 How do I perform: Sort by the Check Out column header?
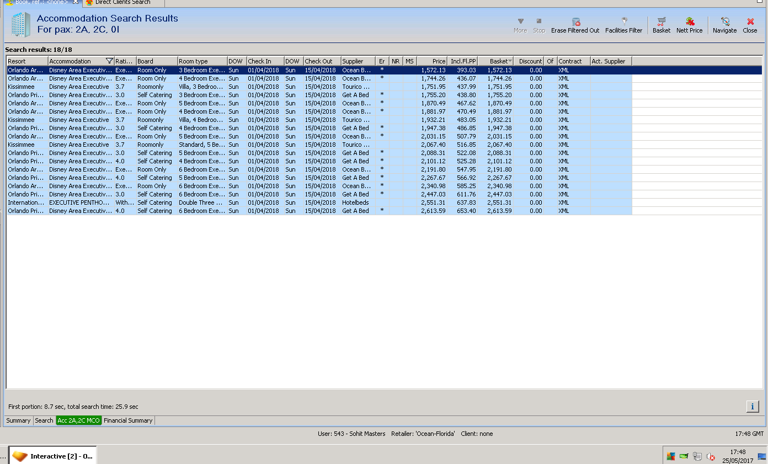(x=322, y=61)
